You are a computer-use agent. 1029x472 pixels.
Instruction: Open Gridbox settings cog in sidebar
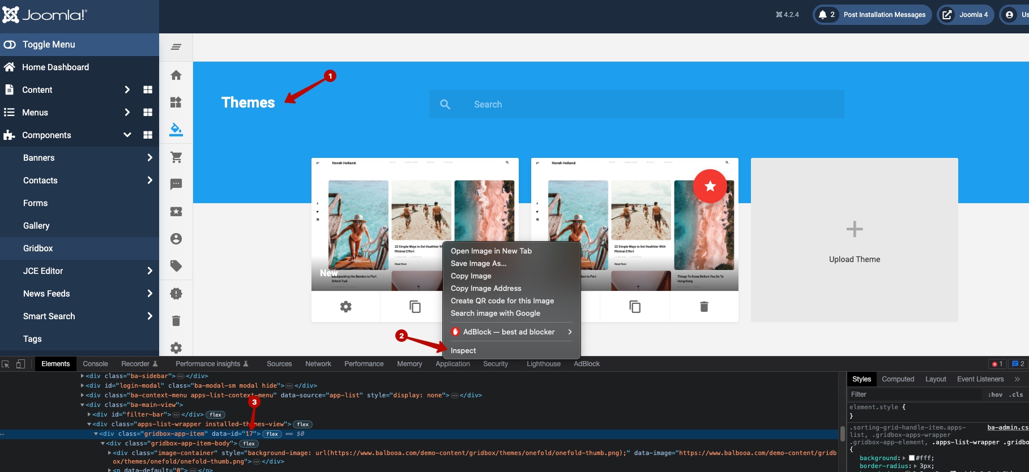click(x=176, y=347)
